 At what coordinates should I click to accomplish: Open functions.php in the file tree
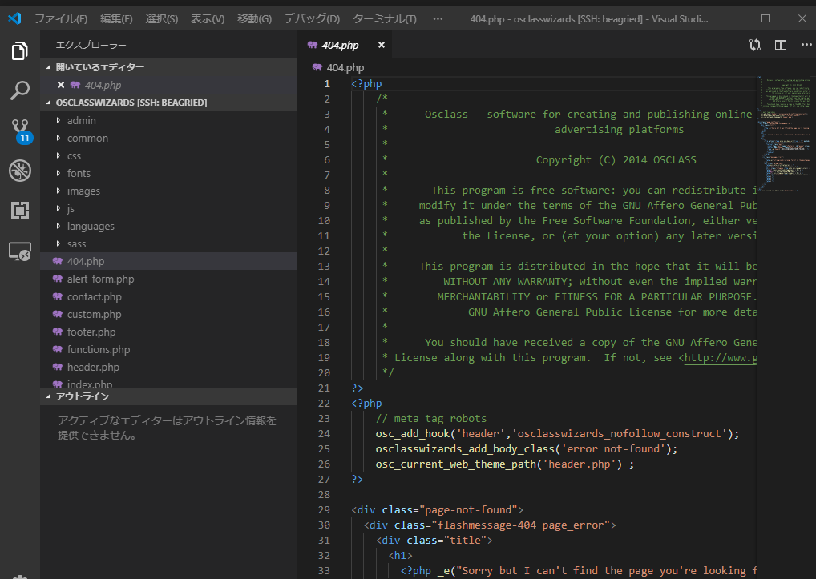point(168,350)
